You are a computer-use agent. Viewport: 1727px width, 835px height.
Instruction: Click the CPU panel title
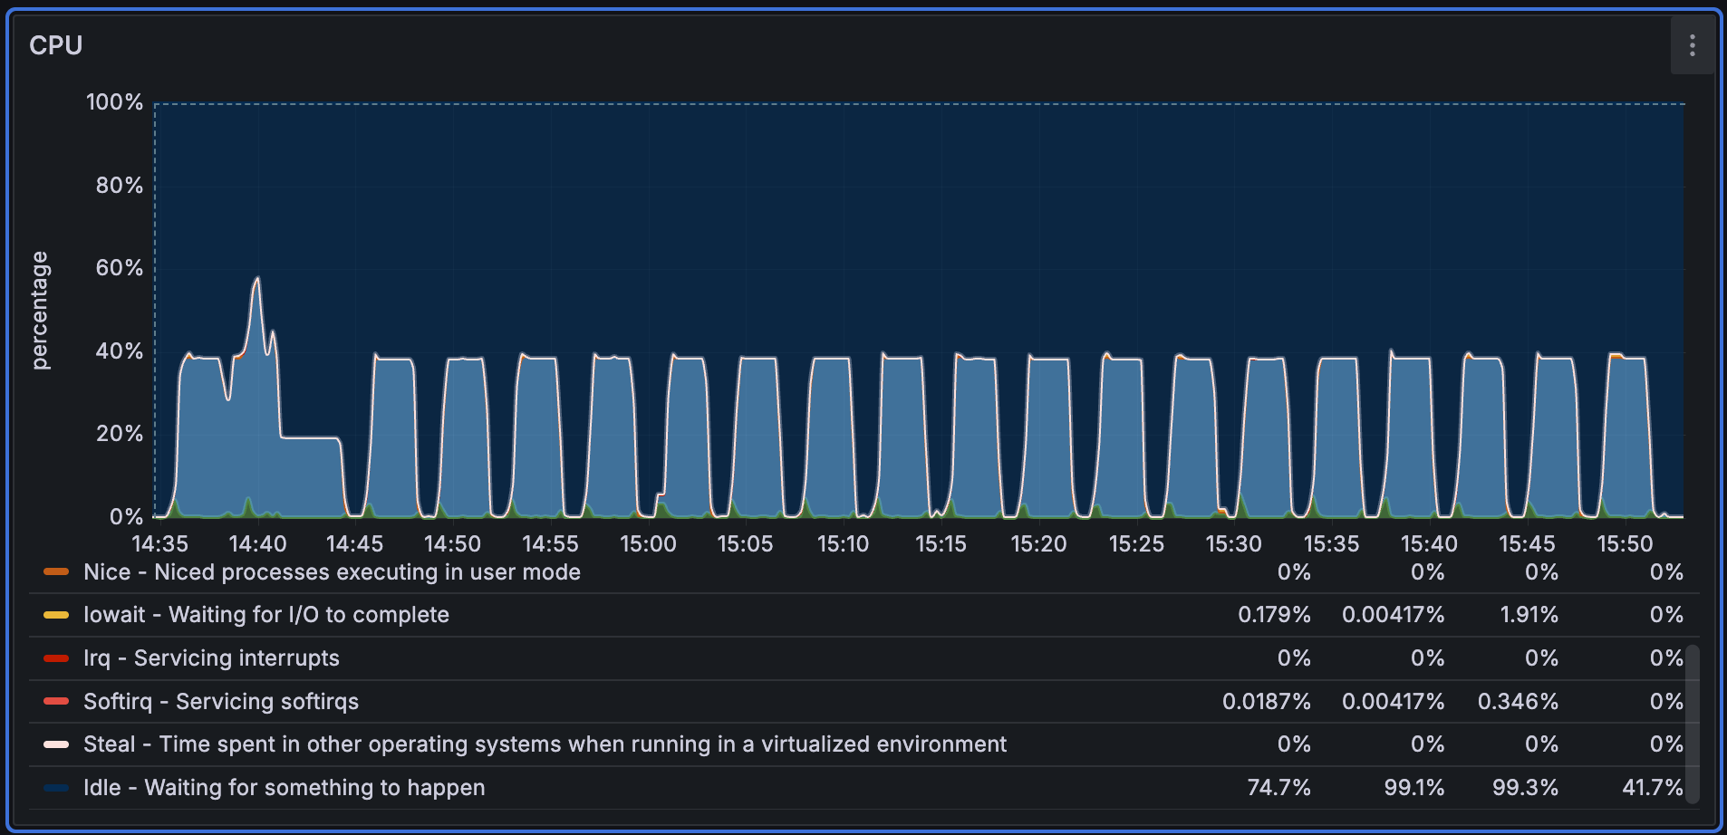click(x=55, y=44)
